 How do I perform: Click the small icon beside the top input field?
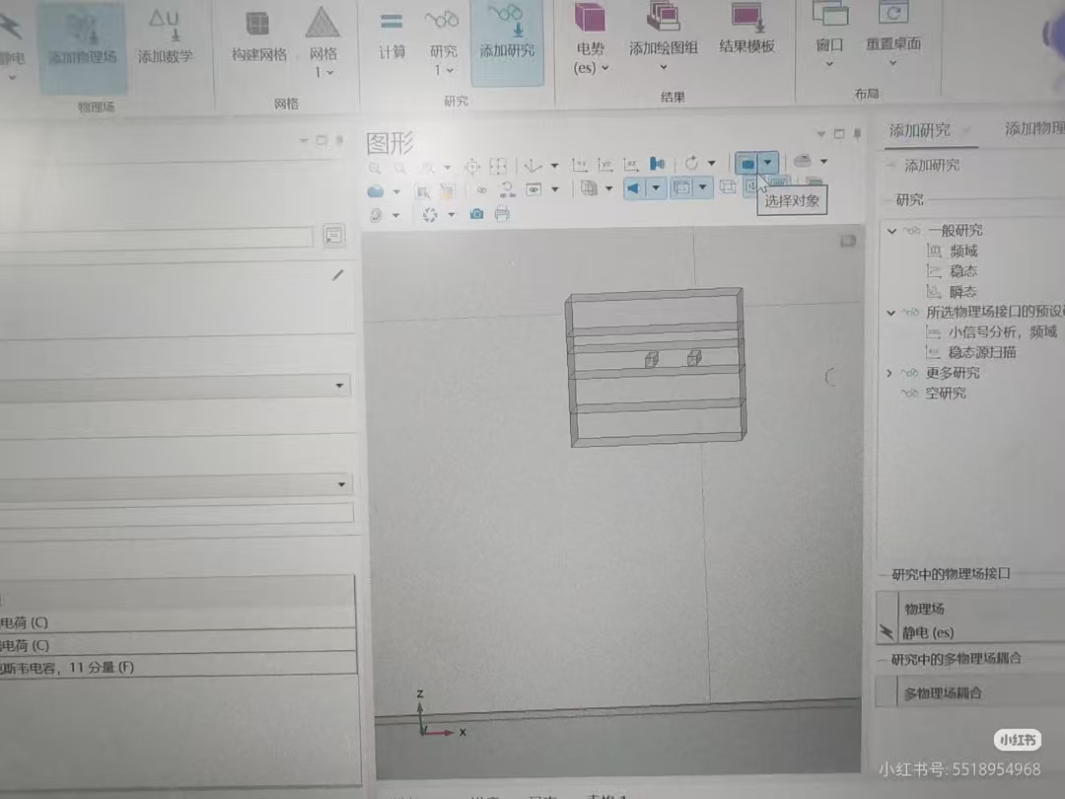click(333, 236)
